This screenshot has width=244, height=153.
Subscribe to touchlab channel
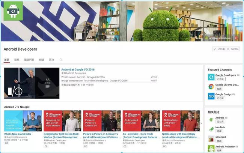[219, 131]
